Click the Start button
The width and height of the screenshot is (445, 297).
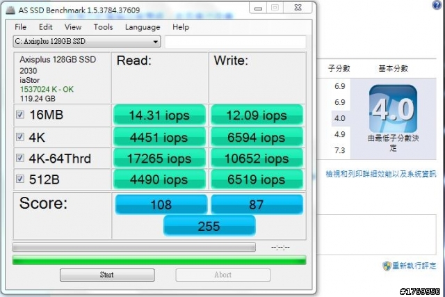[x=107, y=275]
